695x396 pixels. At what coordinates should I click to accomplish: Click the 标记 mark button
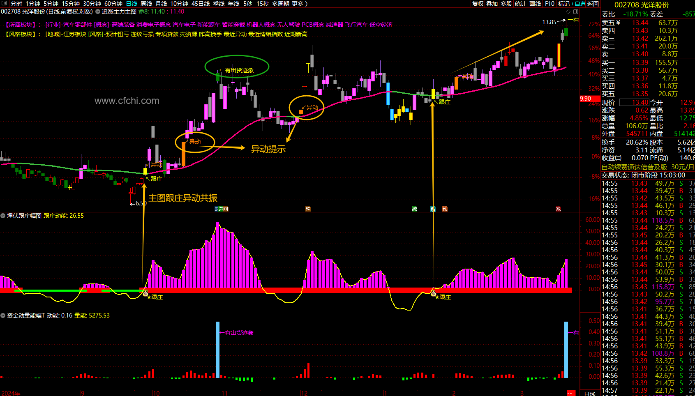click(564, 4)
